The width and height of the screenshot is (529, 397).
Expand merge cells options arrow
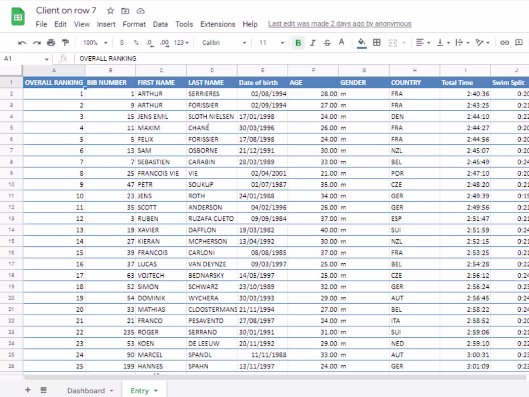pos(404,43)
